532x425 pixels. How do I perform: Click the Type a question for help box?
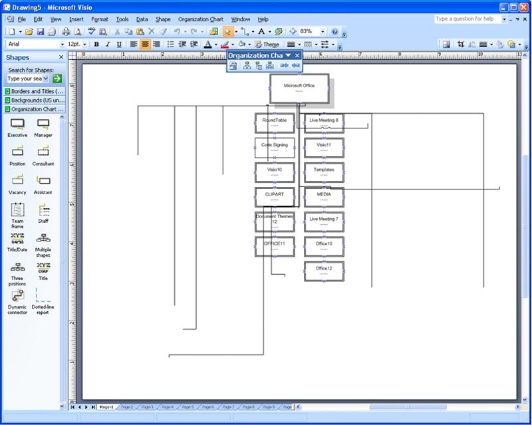pyautogui.click(x=467, y=19)
